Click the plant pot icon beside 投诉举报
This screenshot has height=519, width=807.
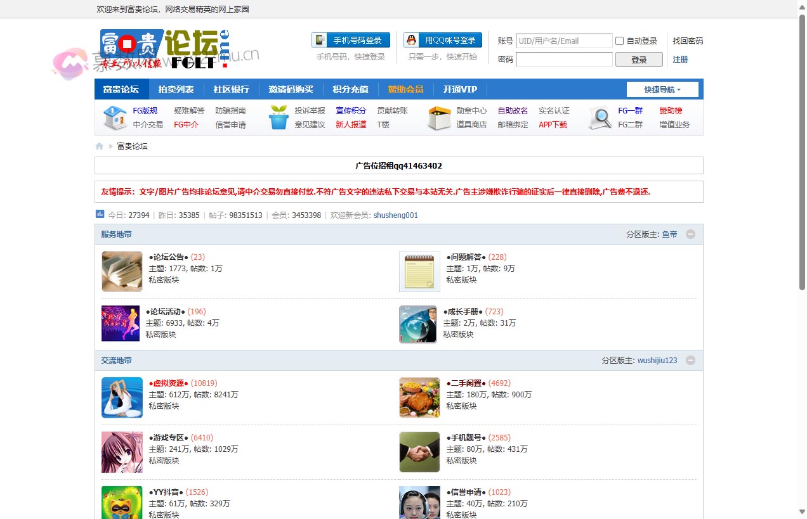coord(279,118)
